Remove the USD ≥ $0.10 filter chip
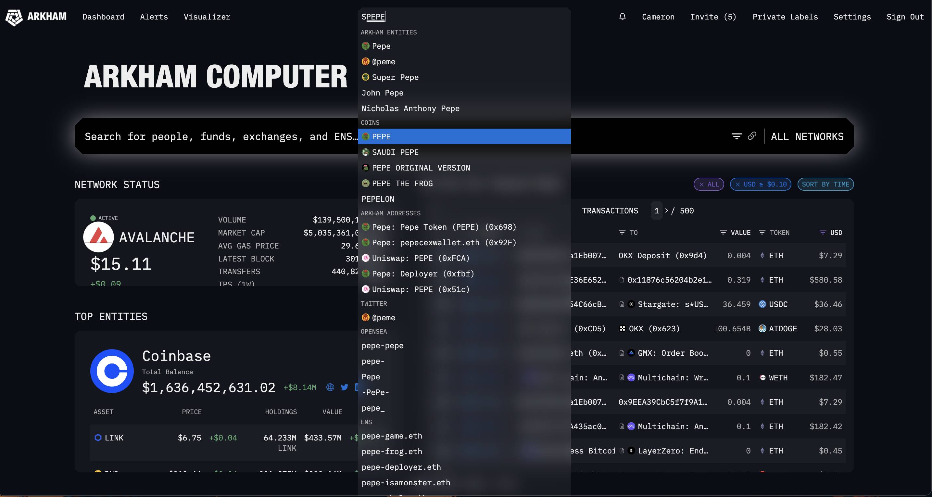 (738, 184)
